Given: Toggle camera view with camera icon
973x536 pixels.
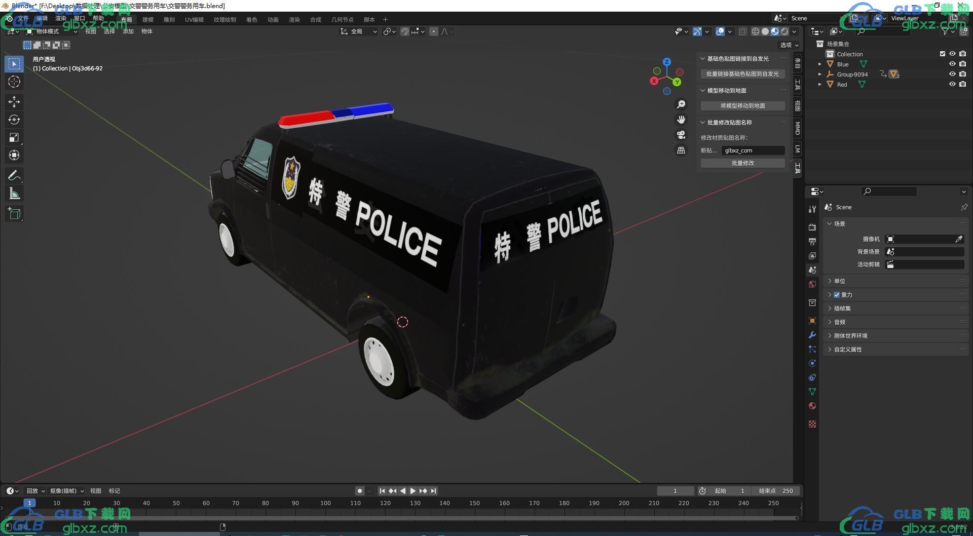Looking at the screenshot, I should tap(681, 135).
